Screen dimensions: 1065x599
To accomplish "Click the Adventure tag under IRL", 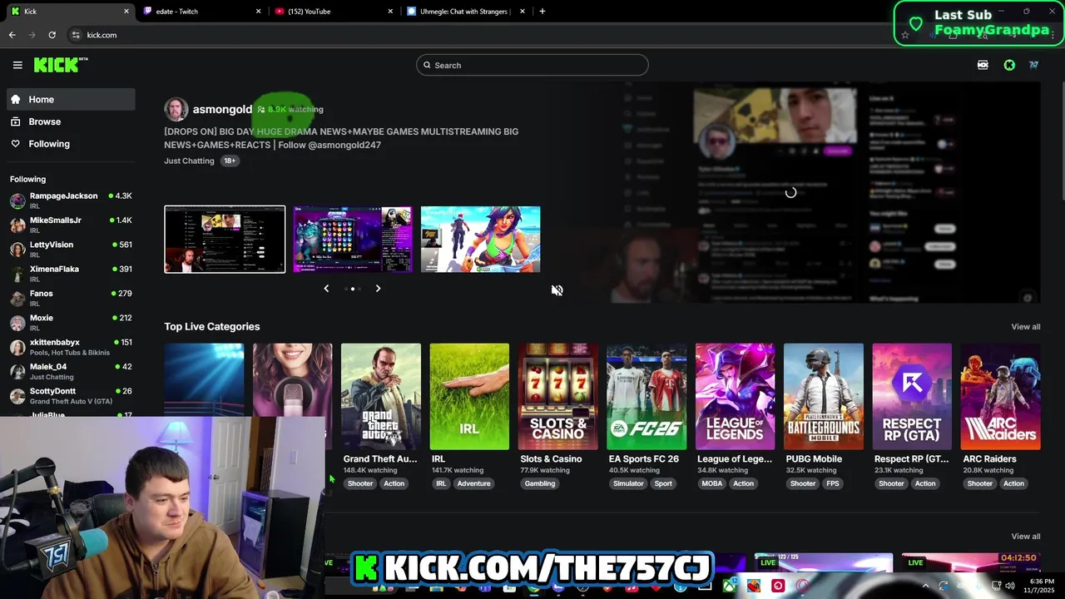I will pyautogui.click(x=474, y=483).
